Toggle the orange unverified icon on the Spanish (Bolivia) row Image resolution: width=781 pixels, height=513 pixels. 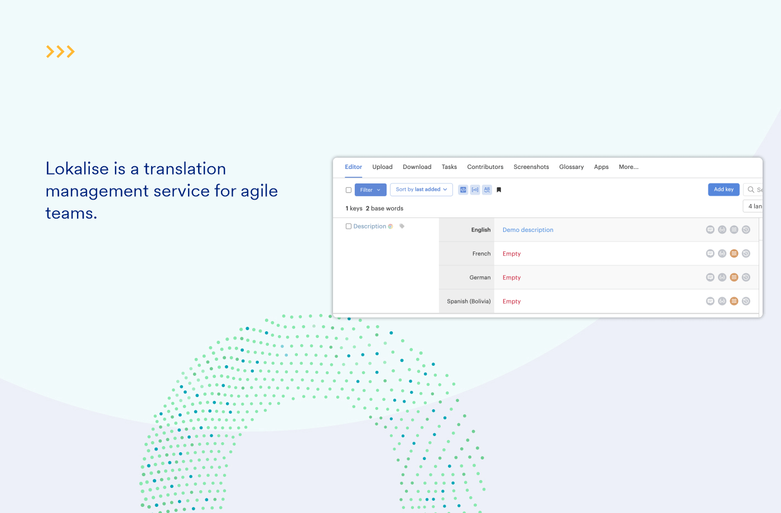pyautogui.click(x=734, y=301)
